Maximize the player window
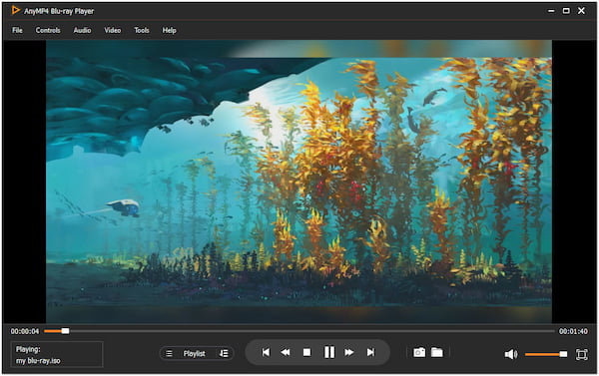599x376 pixels. [x=566, y=11]
